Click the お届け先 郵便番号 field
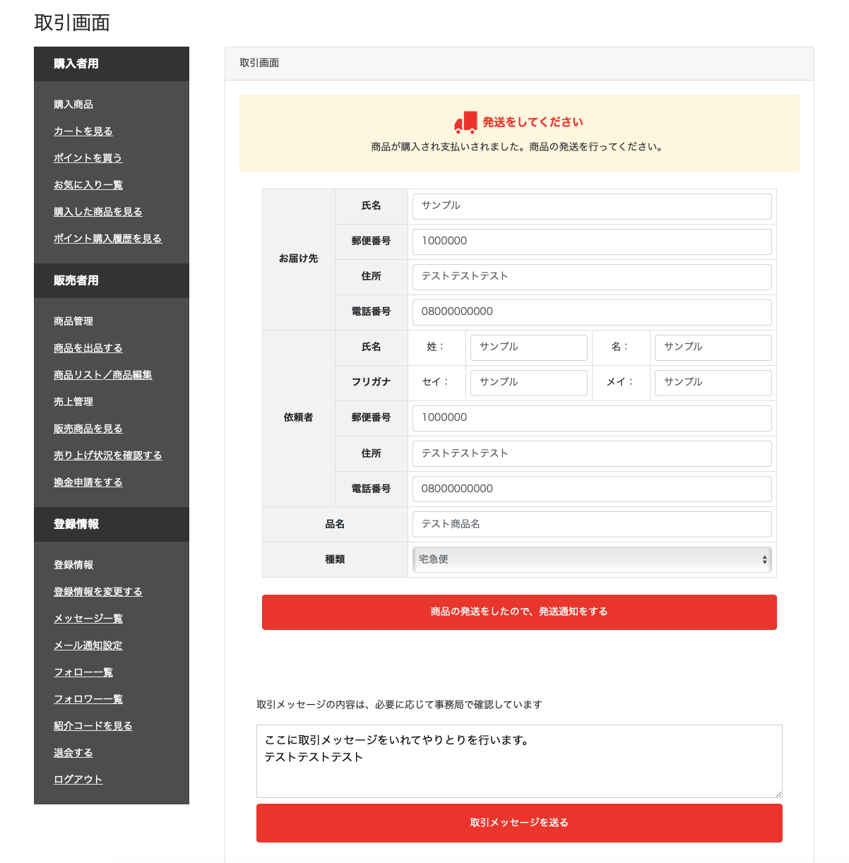Screen dimensions: 849x863 [591, 242]
